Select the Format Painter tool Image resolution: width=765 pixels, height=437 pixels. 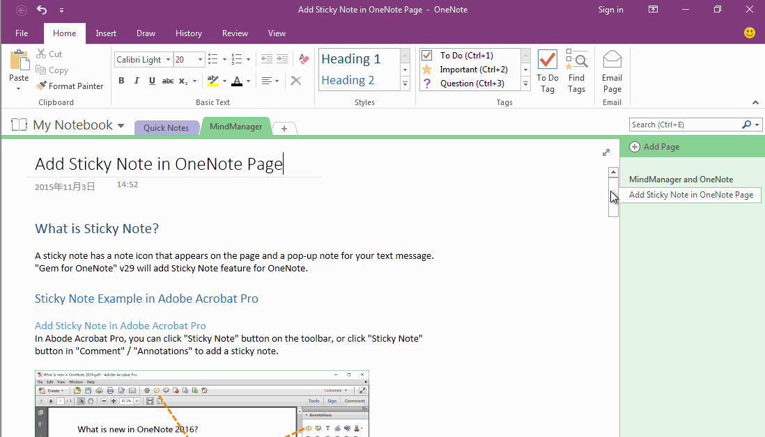[x=70, y=86]
